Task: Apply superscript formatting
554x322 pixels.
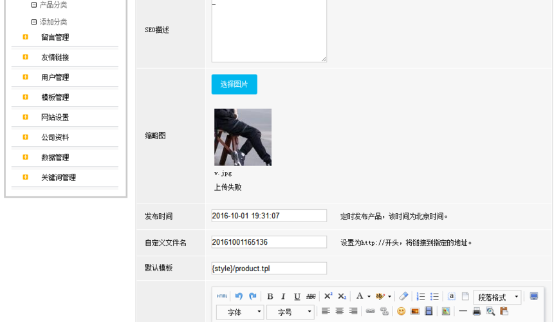Action: click(328, 296)
